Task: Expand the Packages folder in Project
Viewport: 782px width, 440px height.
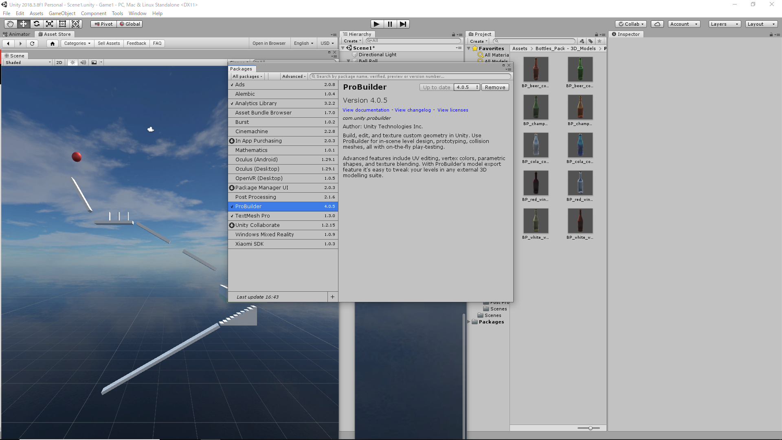Action: (469, 322)
